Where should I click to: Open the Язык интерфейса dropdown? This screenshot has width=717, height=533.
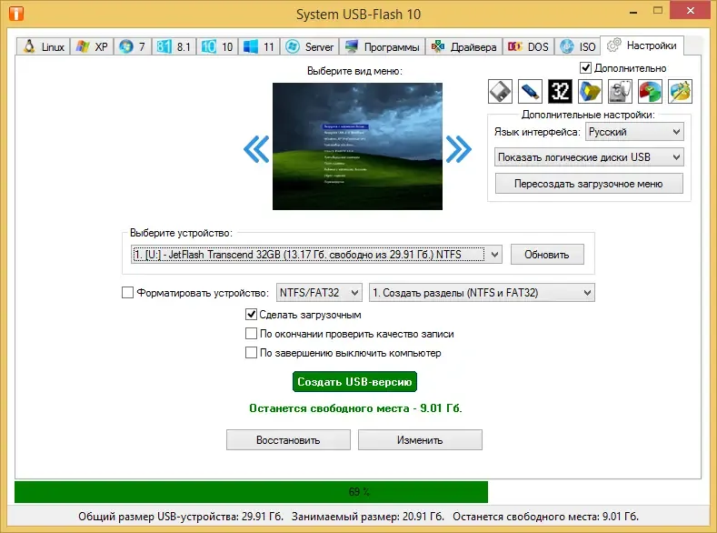click(x=633, y=132)
